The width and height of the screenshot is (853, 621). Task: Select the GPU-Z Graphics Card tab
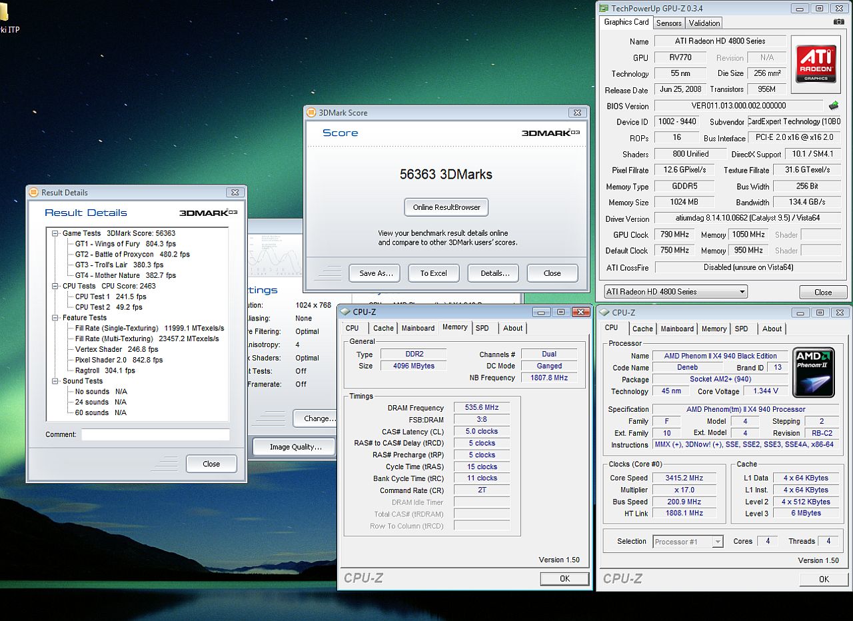click(626, 22)
